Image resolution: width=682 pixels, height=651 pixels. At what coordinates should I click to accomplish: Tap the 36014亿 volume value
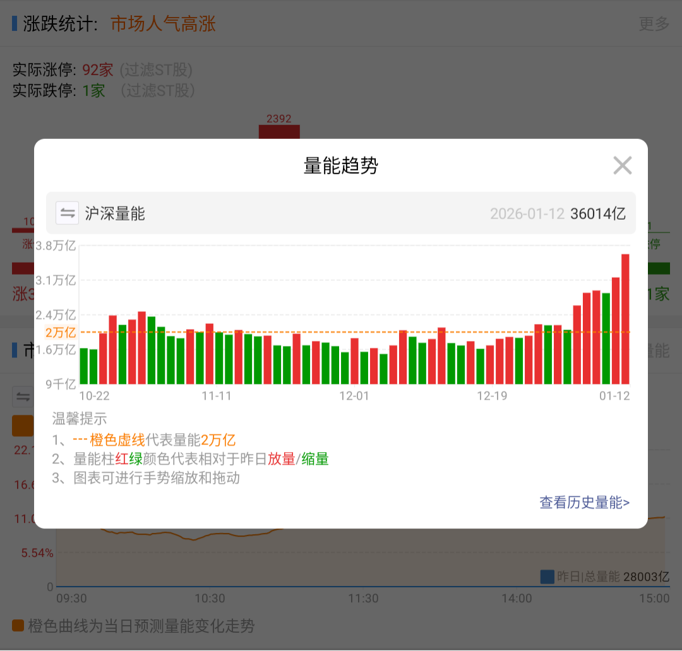597,213
